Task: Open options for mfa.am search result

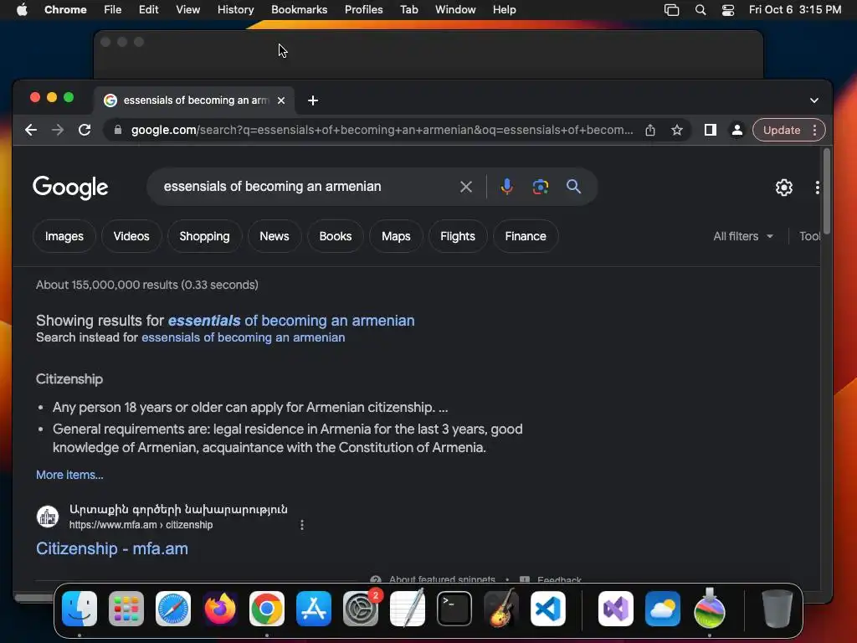Action: (301, 525)
